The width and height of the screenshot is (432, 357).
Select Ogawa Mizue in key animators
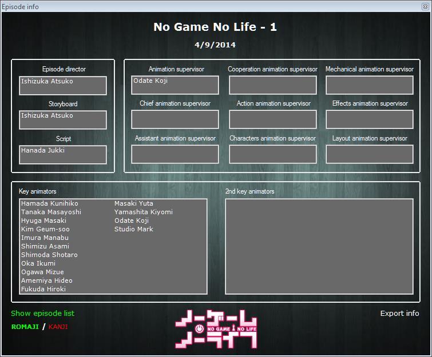tap(42, 272)
